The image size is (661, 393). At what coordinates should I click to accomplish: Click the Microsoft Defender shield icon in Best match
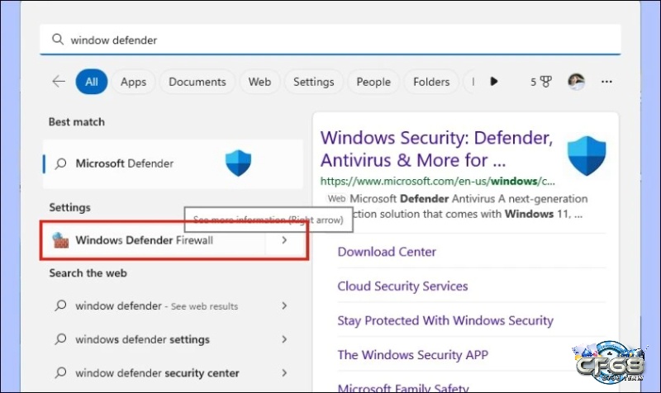(238, 163)
